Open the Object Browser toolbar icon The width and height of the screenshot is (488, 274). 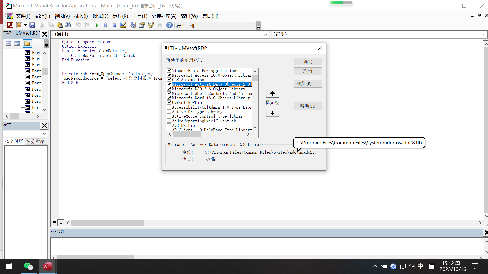(151, 25)
